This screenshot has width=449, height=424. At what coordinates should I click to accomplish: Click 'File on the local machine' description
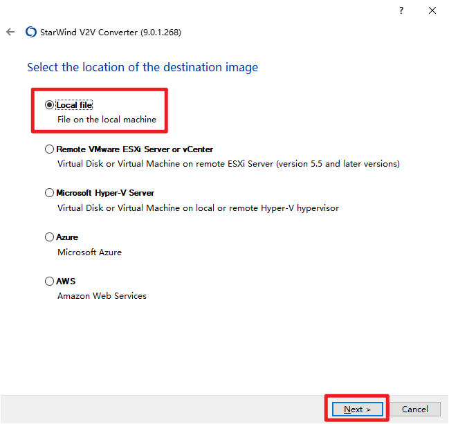[x=107, y=120]
